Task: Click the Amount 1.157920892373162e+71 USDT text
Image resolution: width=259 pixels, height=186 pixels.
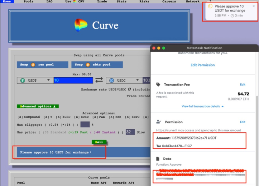Action: point(186,138)
